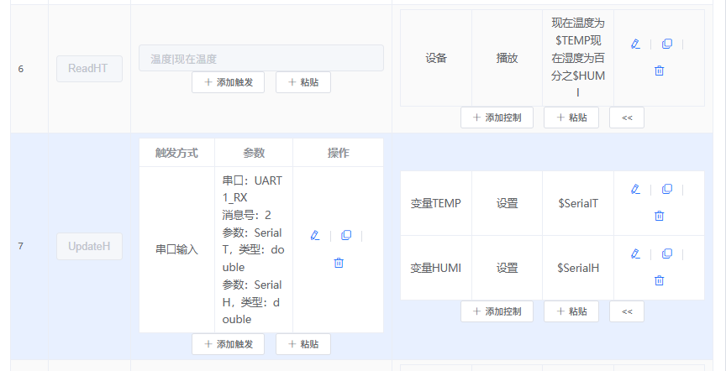
Task: Copy the 设备 播放 control in row 6
Action: click(666, 44)
